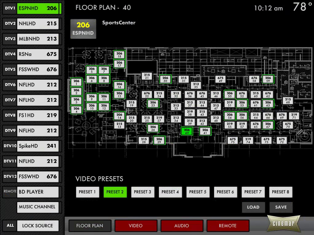This screenshot has width=314, height=235.
Task: Click the LOAD preset button
Action: point(253,207)
